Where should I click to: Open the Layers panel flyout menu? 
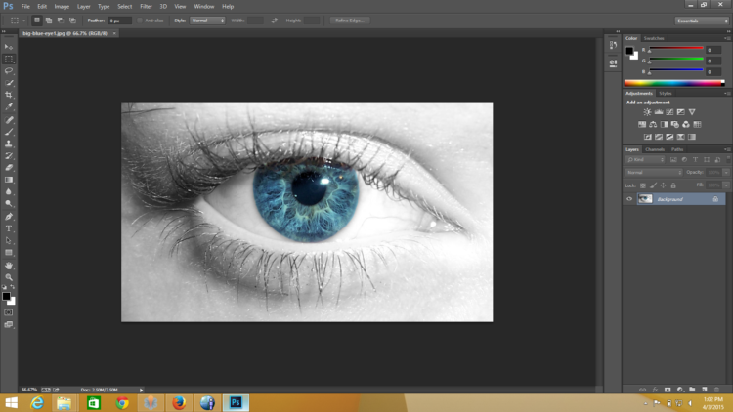(727, 149)
